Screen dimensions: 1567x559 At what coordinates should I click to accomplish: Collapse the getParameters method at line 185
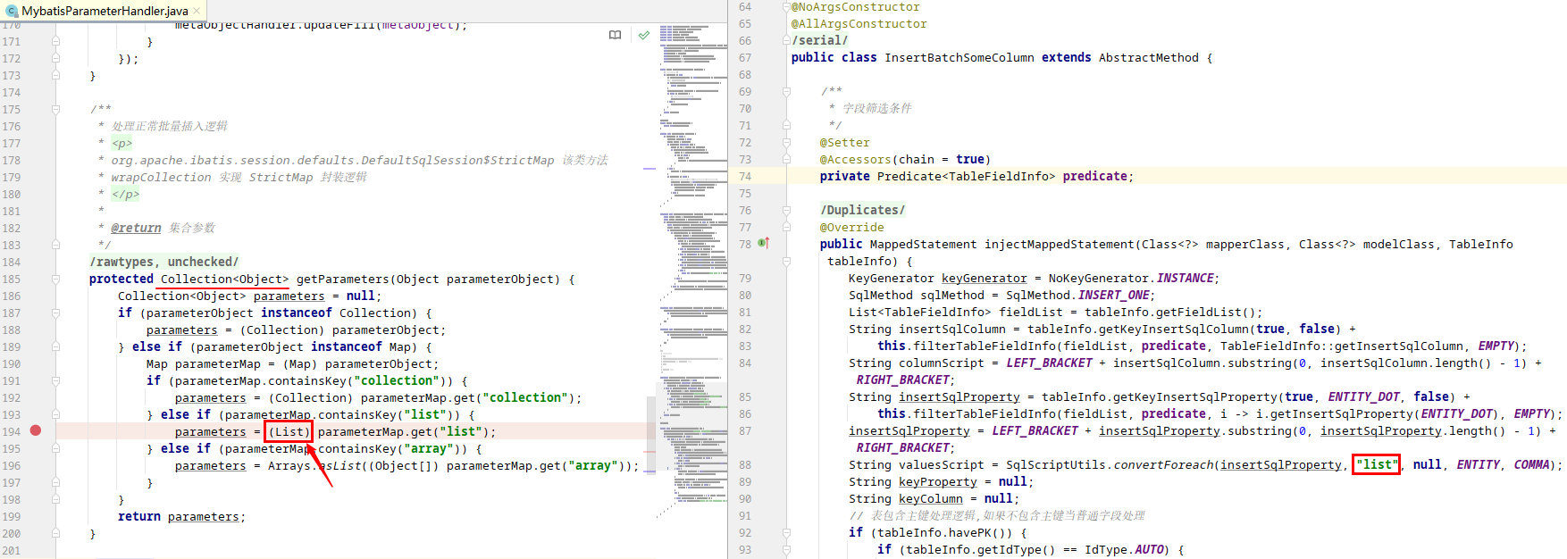[55, 279]
